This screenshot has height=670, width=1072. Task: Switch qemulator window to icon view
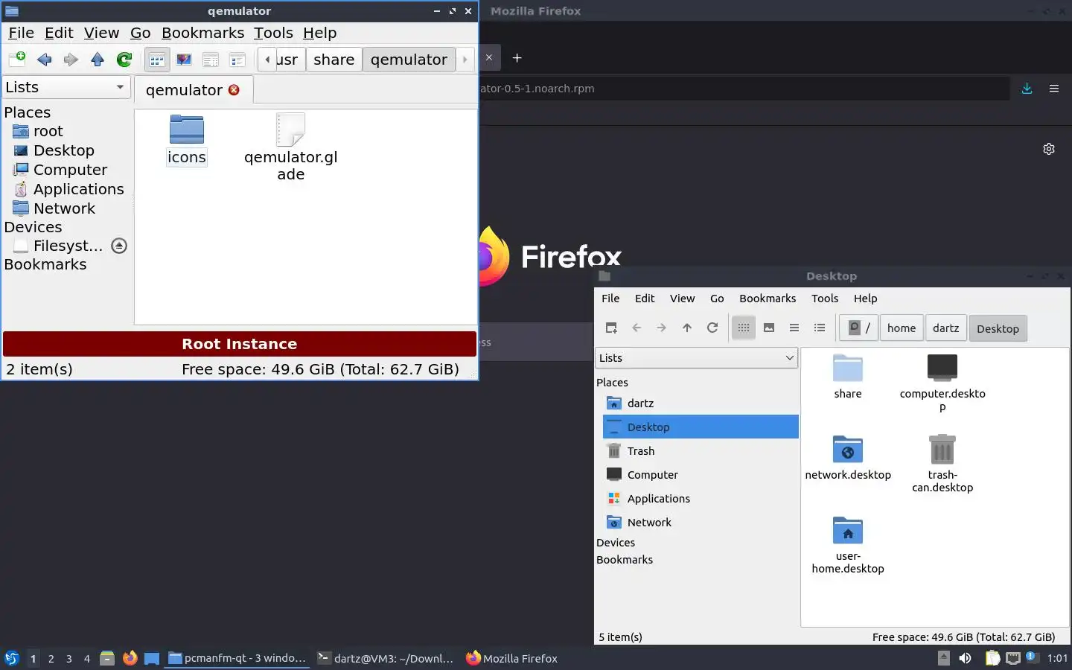157,60
